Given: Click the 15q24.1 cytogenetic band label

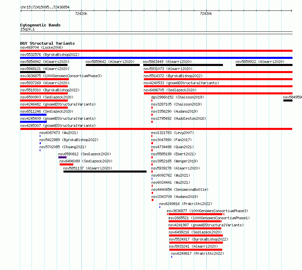Looking at the screenshot, I should click(27, 29).
